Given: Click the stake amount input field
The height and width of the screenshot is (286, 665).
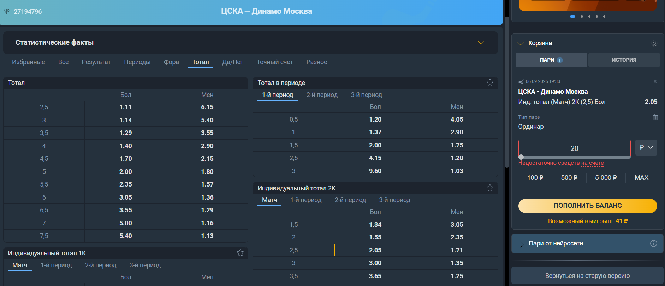Looking at the screenshot, I should [x=575, y=148].
